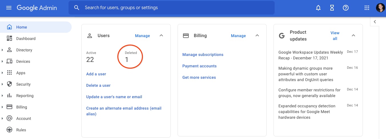Click the sidebar Billing card icon
386x139 pixels.
click(9, 107)
